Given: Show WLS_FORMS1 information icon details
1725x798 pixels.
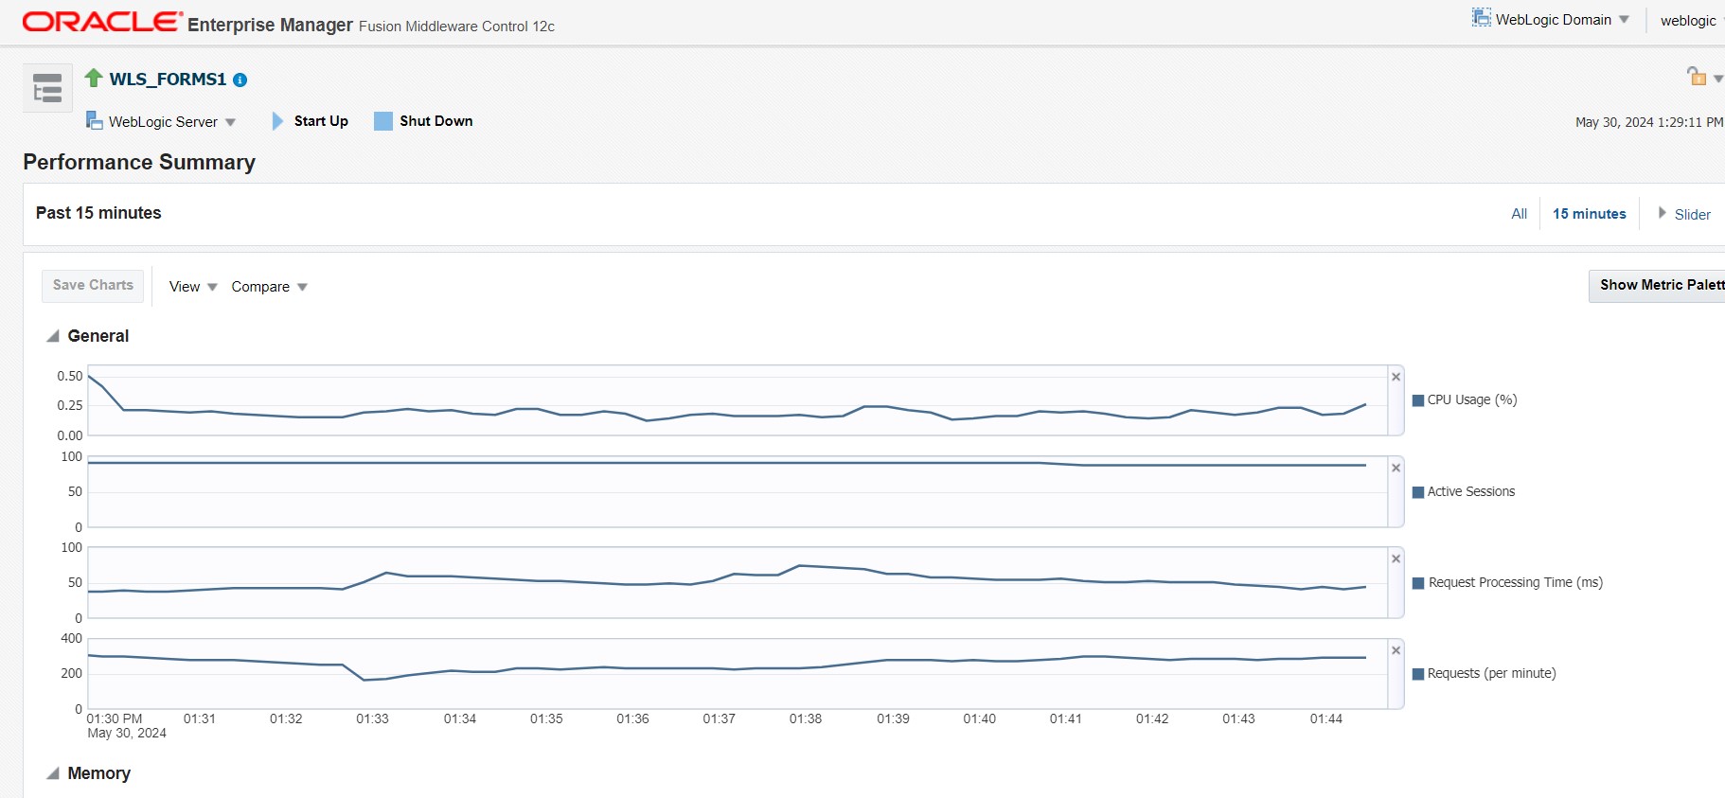Looking at the screenshot, I should tap(240, 80).
